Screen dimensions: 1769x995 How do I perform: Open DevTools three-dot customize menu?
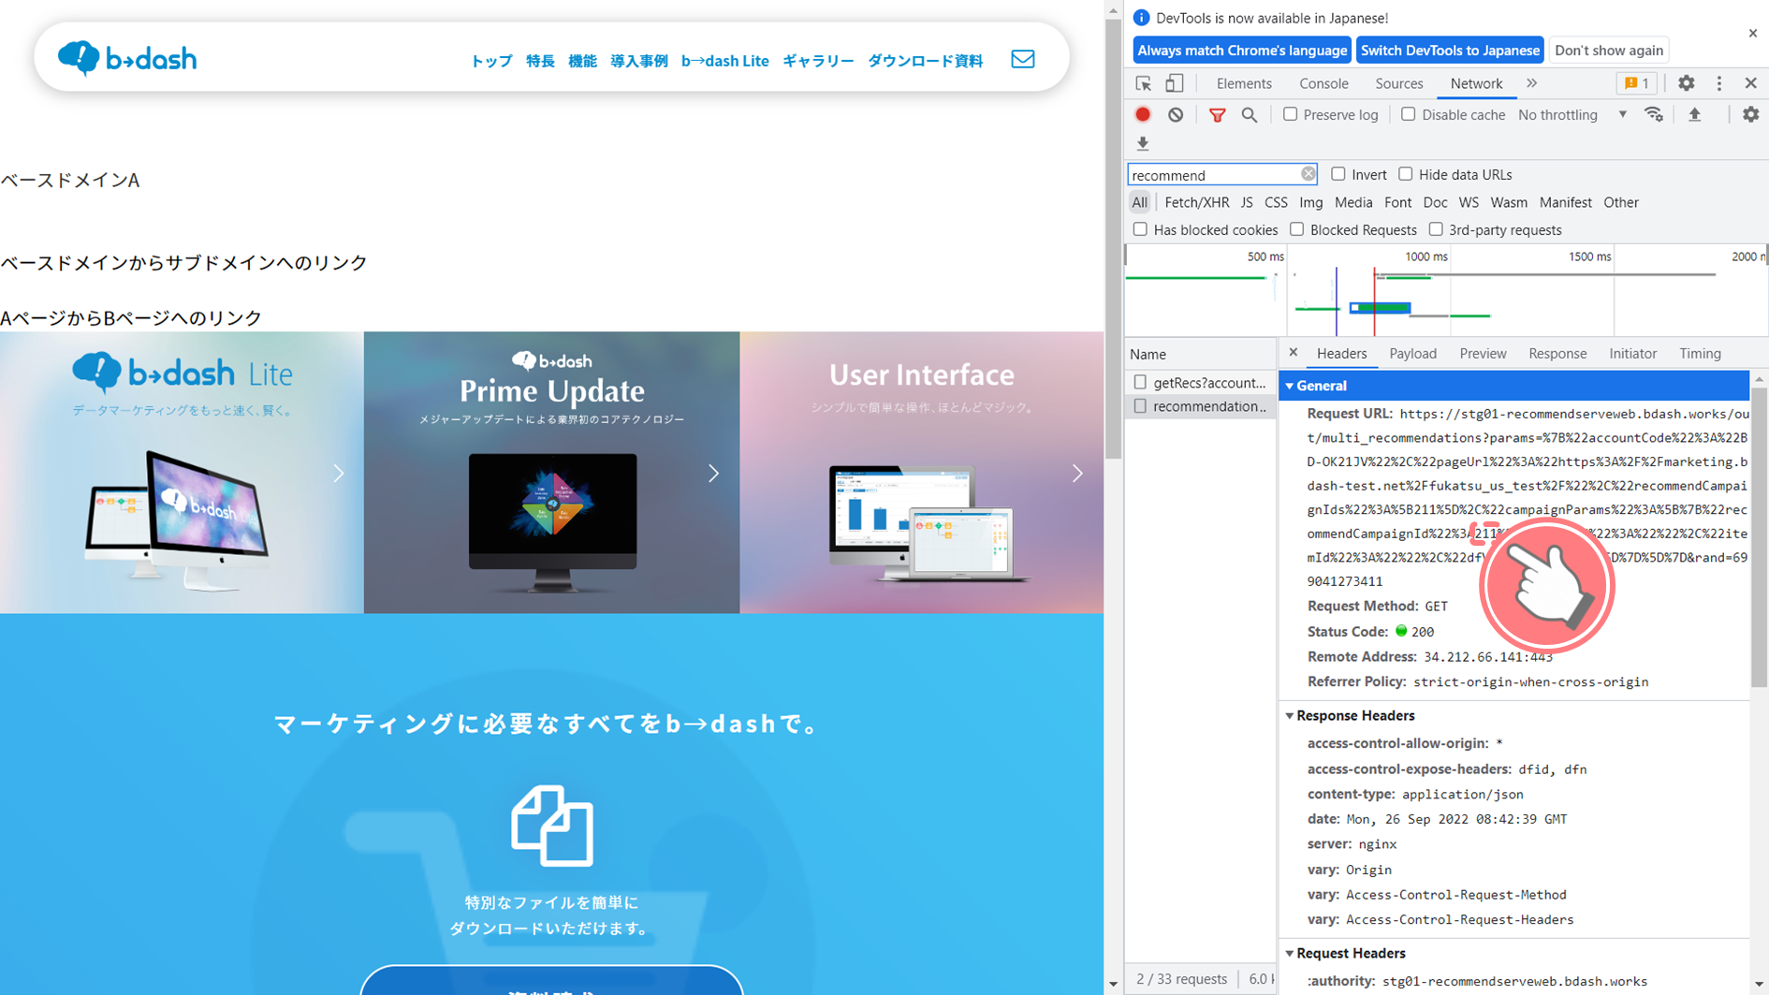[x=1718, y=83]
